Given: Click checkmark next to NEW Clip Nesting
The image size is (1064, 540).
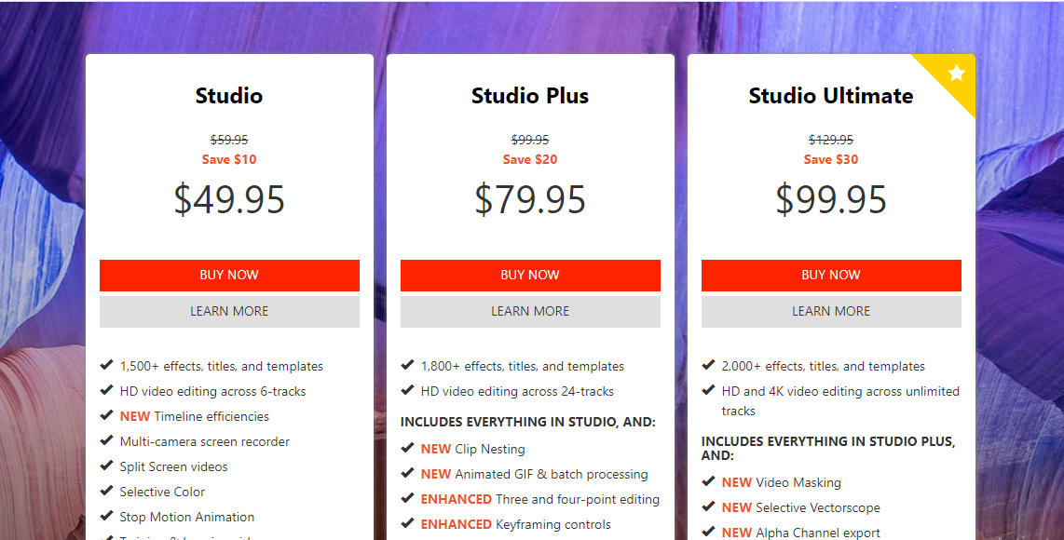Looking at the screenshot, I should click(407, 449).
